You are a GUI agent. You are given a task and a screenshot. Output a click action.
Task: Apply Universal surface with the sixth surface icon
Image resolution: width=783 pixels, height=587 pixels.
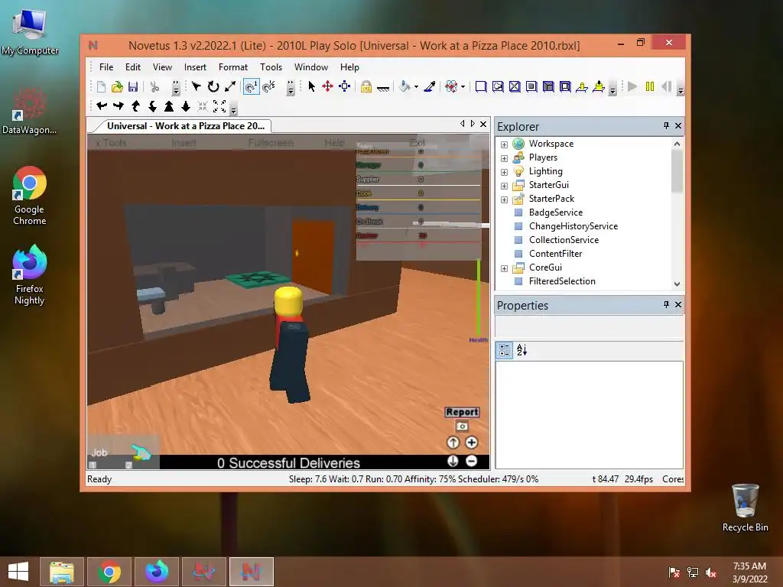point(565,87)
